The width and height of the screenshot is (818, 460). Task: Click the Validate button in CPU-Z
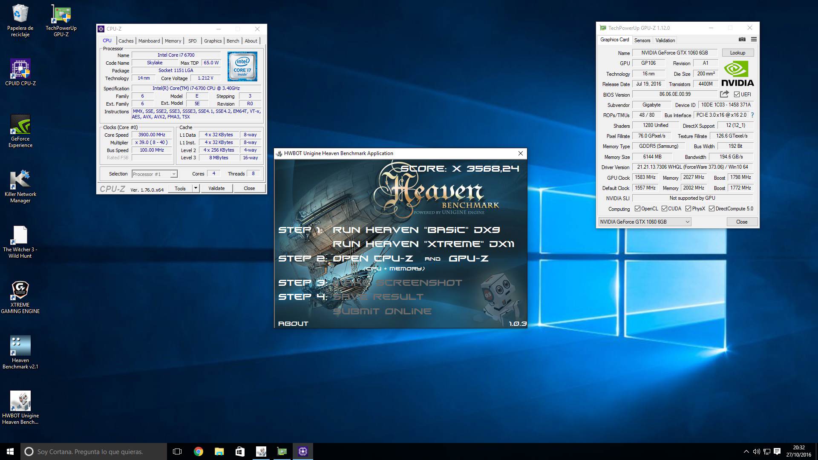[216, 188]
